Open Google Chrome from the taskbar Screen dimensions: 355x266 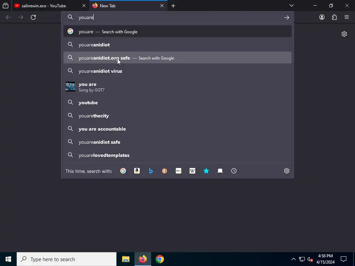159,259
